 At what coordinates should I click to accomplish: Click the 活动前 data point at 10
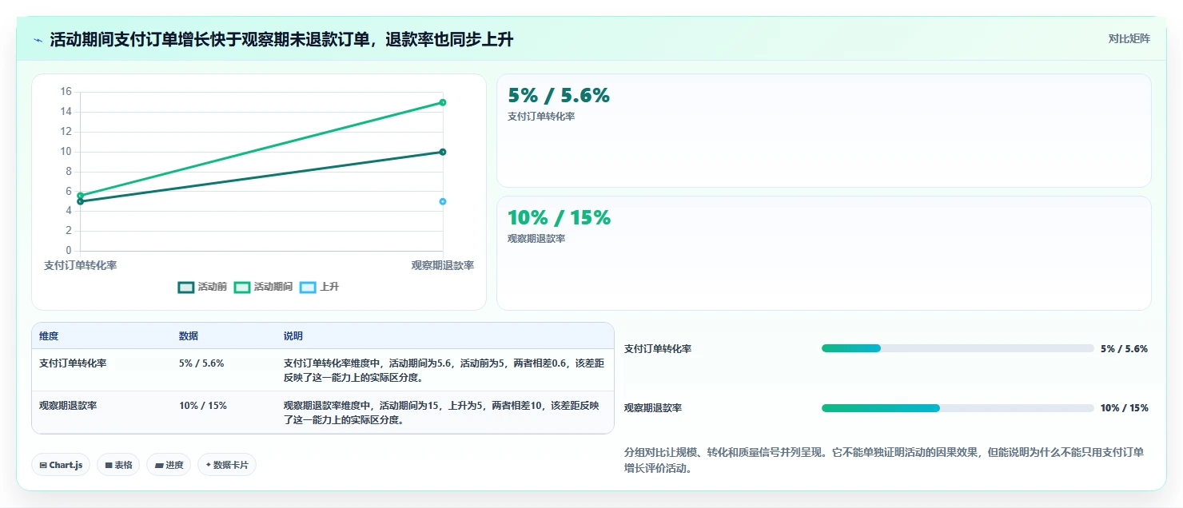442,152
